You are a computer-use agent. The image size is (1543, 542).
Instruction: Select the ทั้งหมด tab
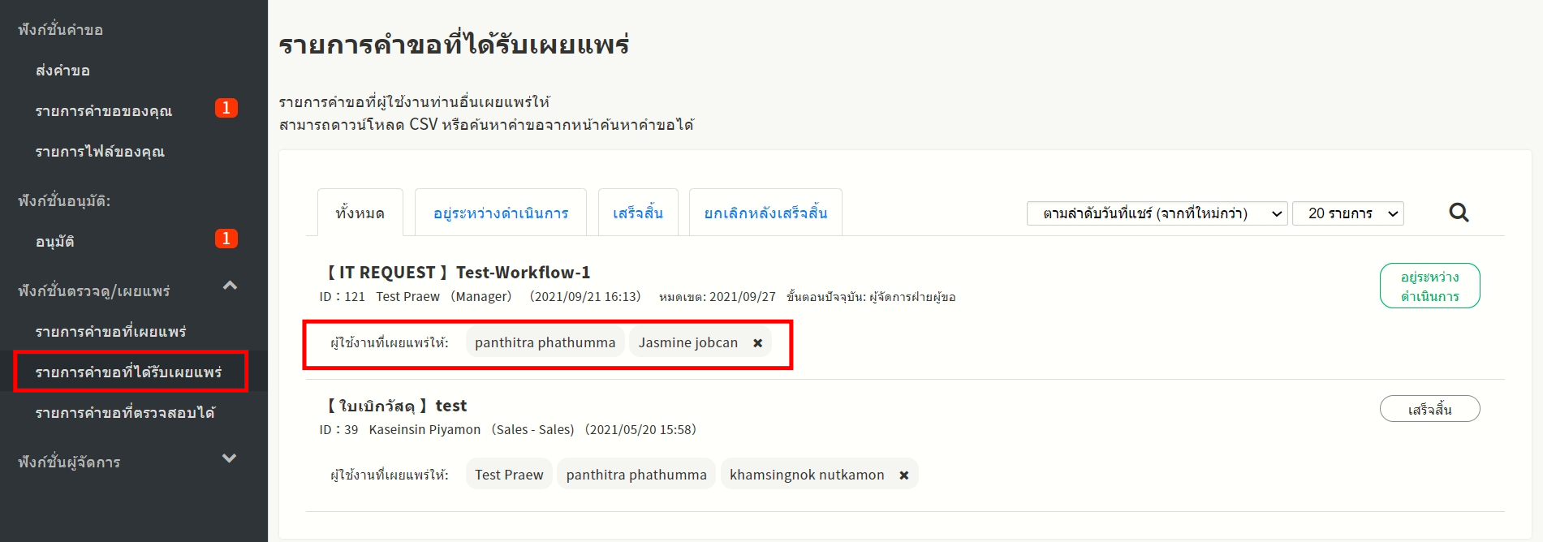click(360, 213)
